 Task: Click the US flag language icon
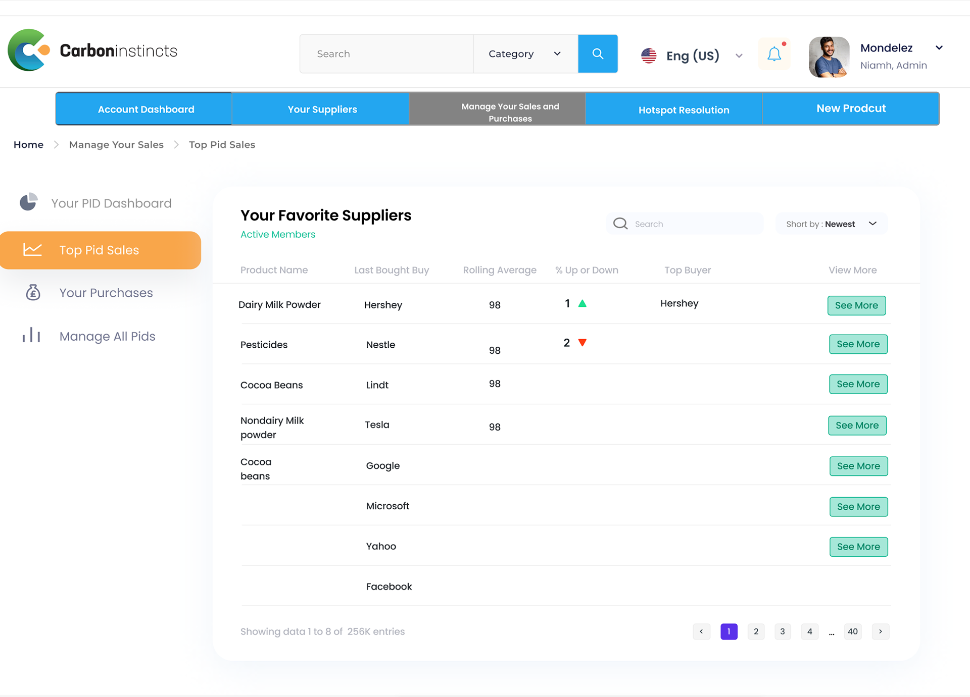click(649, 56)
